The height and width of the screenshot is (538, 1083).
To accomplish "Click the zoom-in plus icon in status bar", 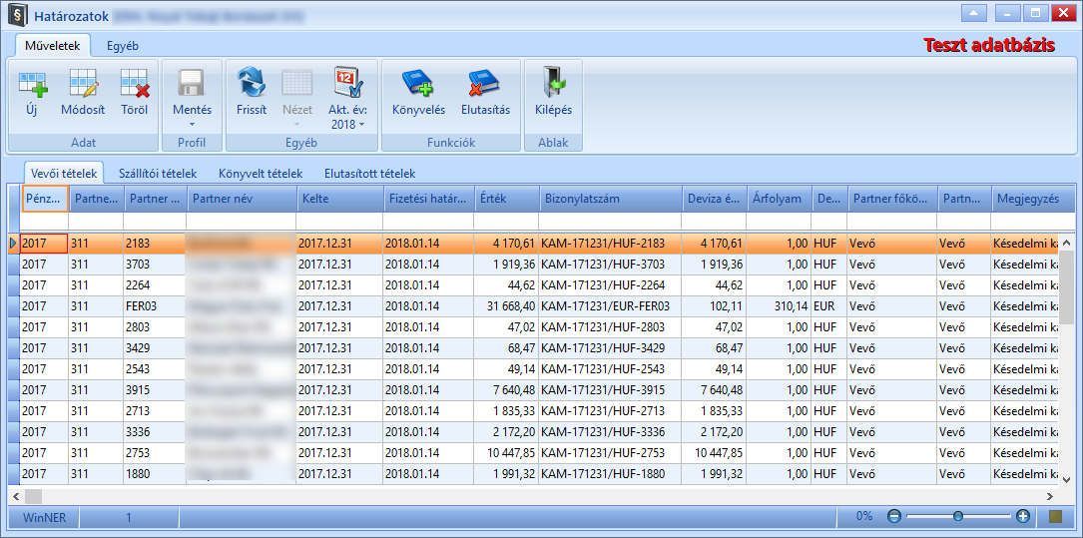I will pos(1023,516).
